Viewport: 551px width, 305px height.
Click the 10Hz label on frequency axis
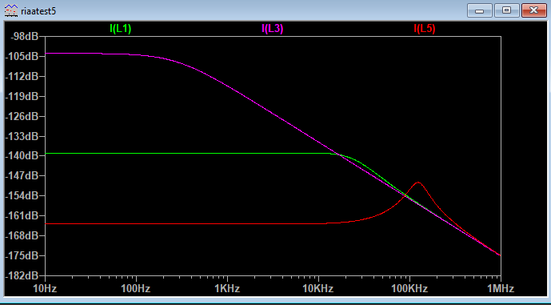pyautogui.click(x=46, y=289)
